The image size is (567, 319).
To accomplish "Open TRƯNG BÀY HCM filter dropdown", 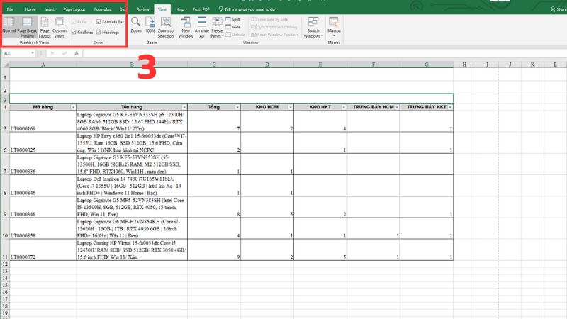I will [x=397, y=108].
